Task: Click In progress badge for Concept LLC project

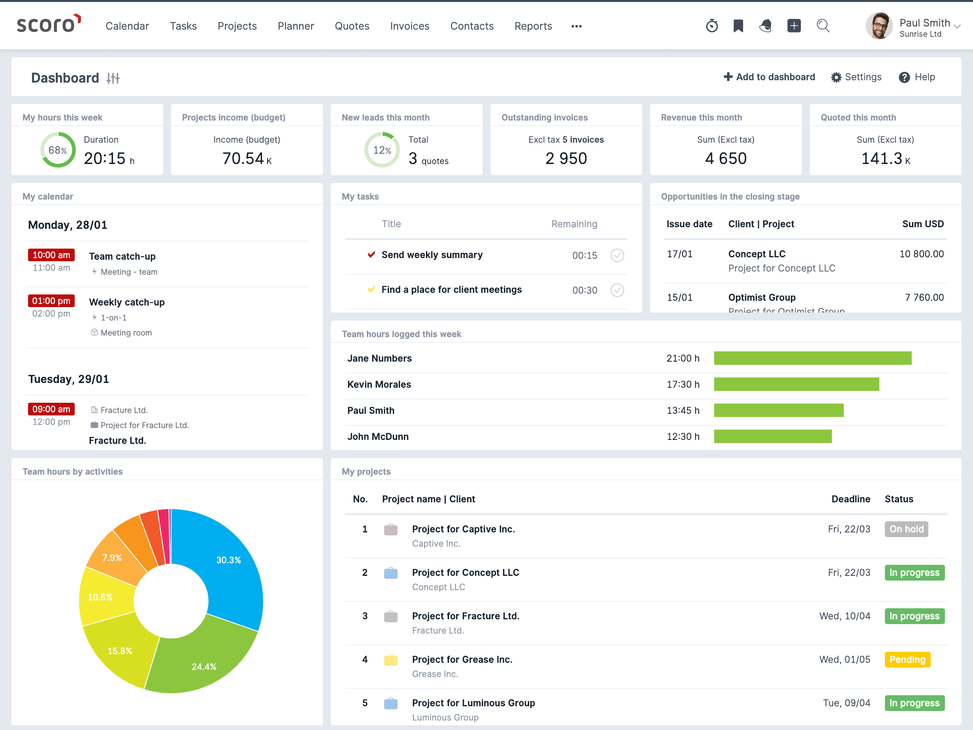Action: point(915,572)
